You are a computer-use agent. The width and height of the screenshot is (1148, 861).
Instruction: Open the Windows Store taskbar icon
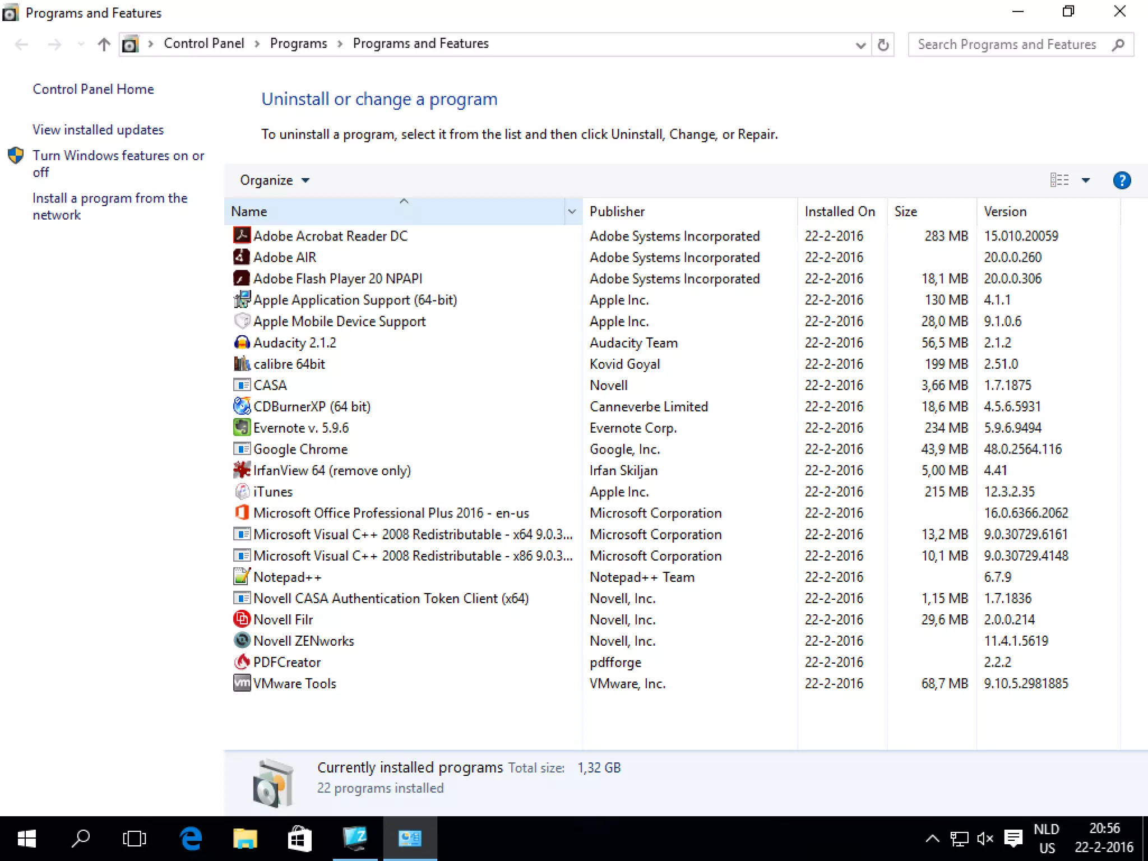(x=299, y=839)
